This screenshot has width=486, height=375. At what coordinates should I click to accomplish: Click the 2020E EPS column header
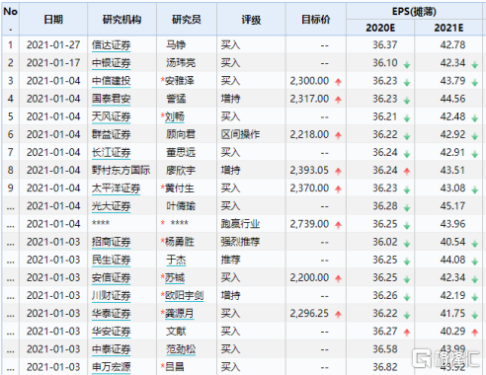(380, 28)
